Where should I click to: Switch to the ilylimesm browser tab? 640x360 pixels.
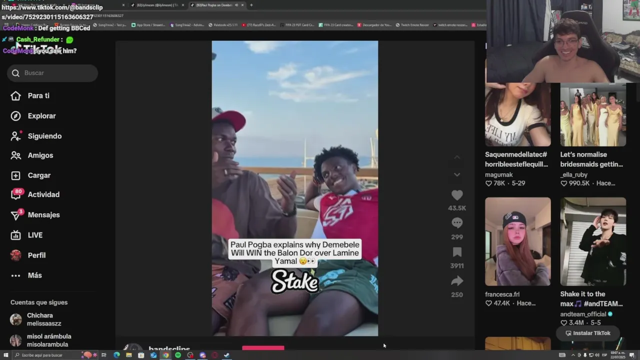click(157, 5)
